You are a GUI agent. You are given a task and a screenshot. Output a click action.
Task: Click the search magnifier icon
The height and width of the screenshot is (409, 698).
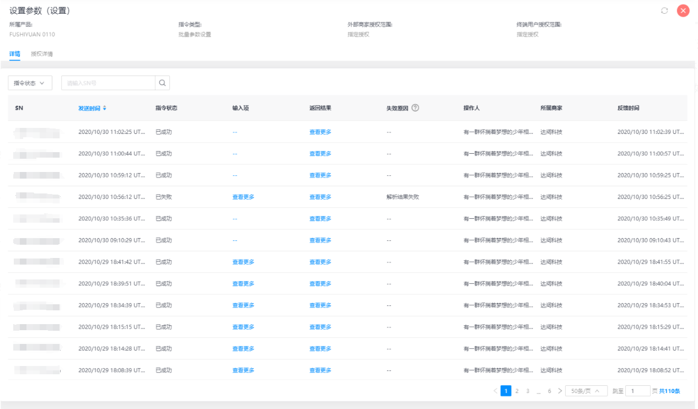coord(162,83)
